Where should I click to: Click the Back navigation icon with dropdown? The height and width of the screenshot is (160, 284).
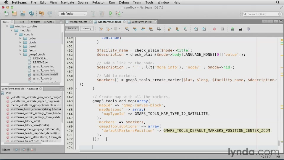pyautogui.click(x=108, y=29)
